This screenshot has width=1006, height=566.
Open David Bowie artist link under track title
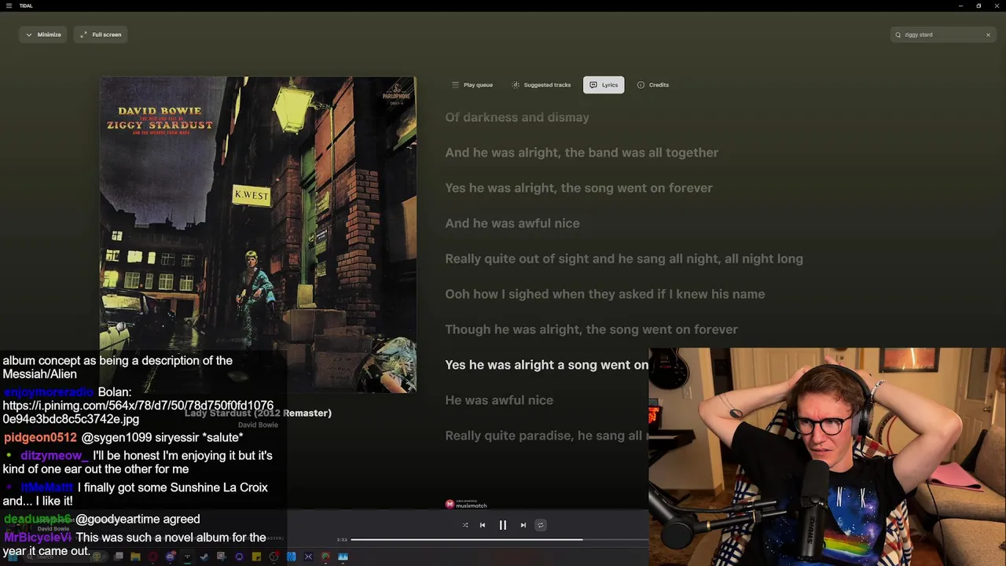258,424
